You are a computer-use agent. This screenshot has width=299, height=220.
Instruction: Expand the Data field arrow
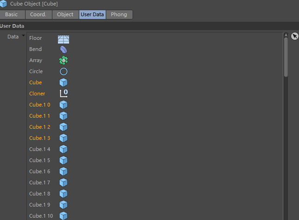coord(23,36)
